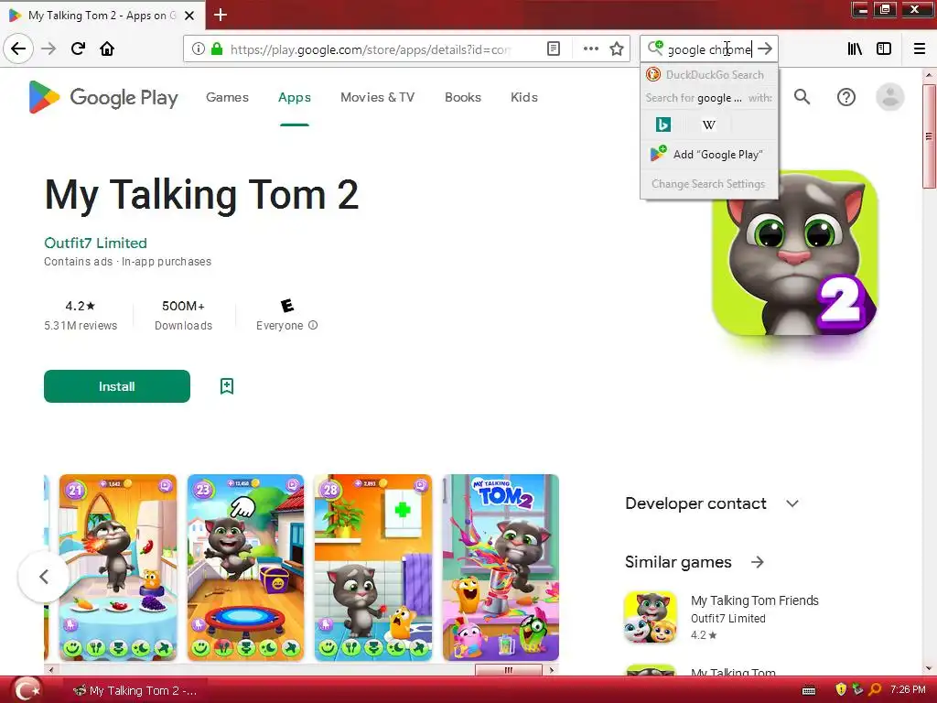Open the Games tab
This screenshot has height=703, width=937.
[227, 97]
